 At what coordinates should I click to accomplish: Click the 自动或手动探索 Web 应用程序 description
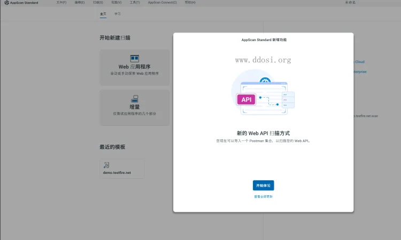click(135, 74)
